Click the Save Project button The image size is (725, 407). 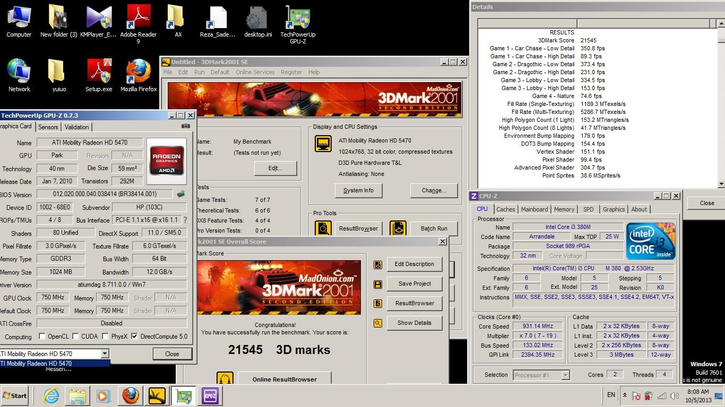(x=415, y=284)
